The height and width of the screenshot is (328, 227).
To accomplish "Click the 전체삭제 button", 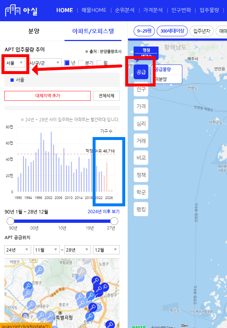I will pyautogui.click(x=107, y=96).
